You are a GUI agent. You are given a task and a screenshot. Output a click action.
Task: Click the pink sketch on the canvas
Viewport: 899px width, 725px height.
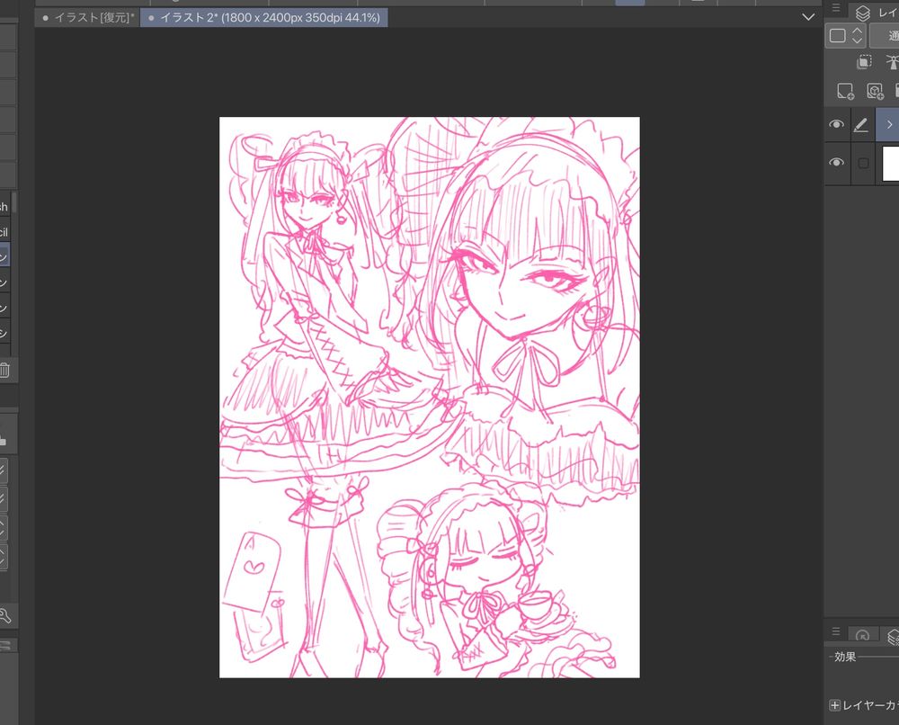(430, 397)
